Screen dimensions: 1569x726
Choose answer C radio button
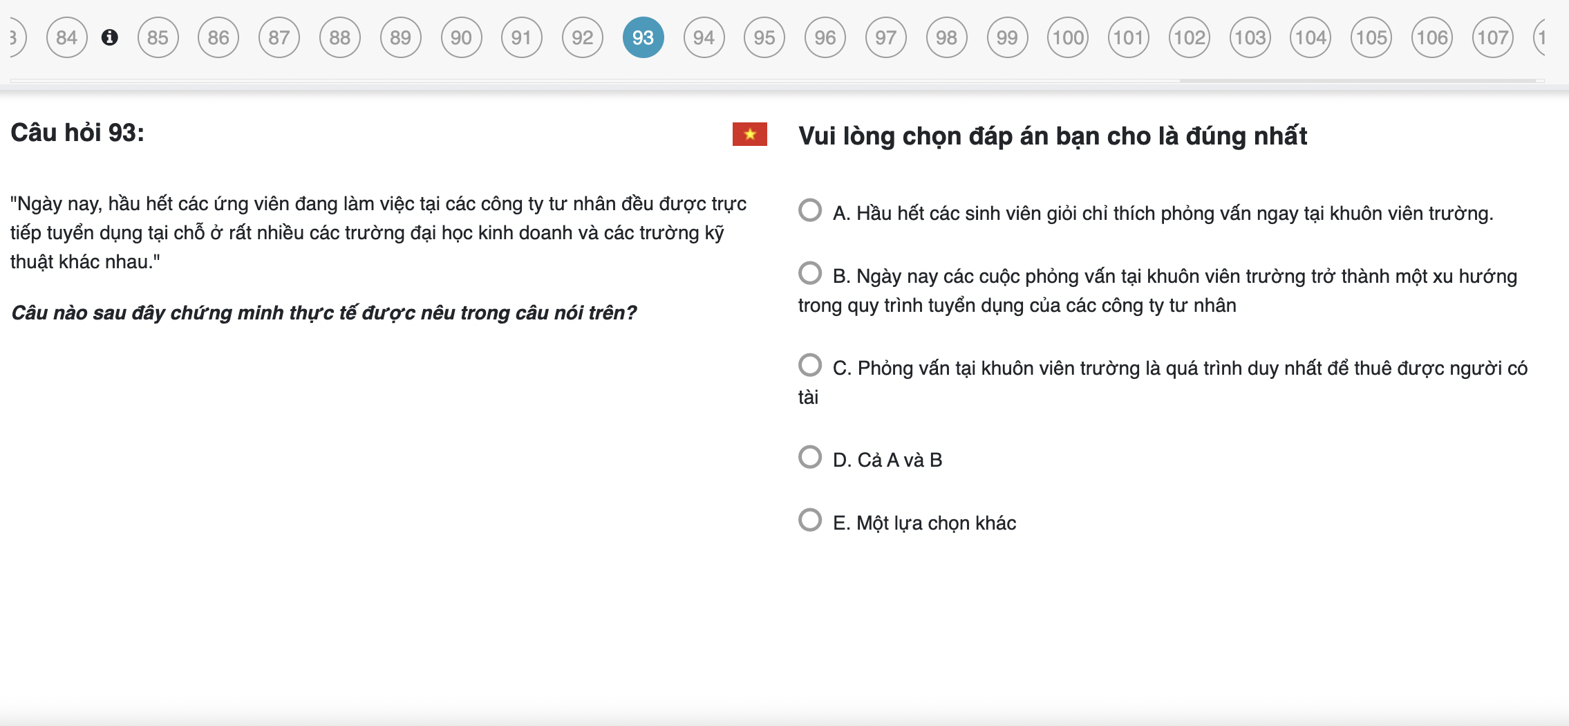[810, 365]
